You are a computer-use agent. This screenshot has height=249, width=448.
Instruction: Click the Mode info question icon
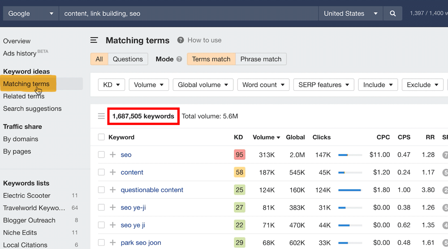point(179,59)
